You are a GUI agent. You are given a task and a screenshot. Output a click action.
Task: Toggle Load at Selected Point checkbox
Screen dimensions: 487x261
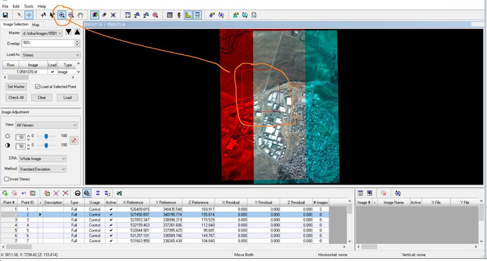coord(37,86)
